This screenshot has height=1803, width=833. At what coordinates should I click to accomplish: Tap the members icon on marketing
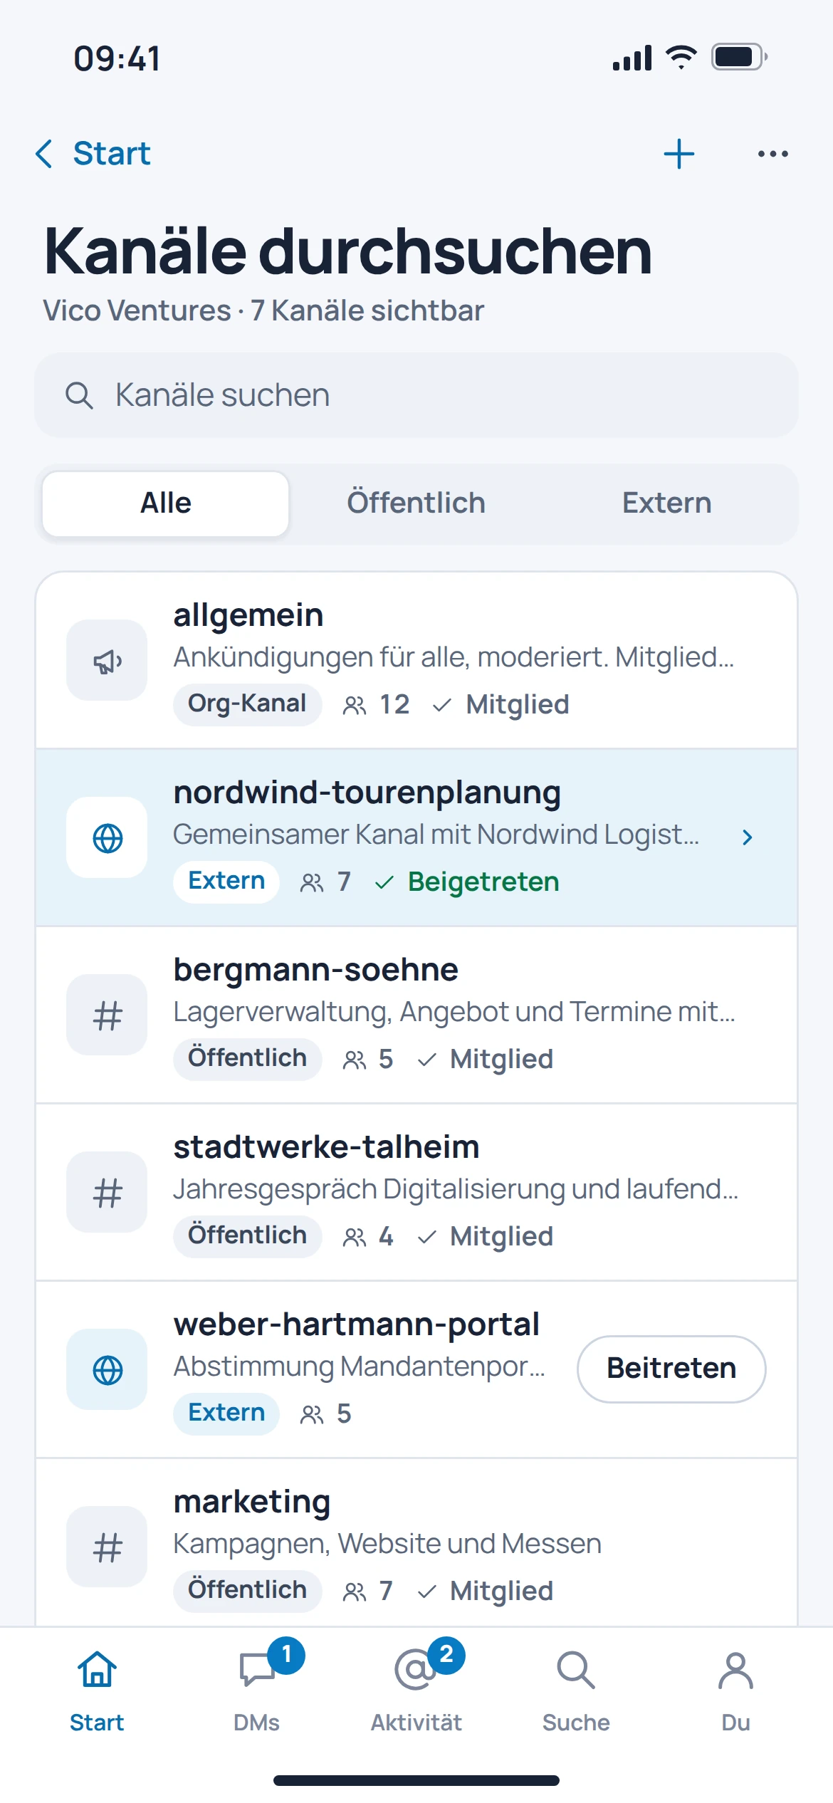coord(355,1592)
